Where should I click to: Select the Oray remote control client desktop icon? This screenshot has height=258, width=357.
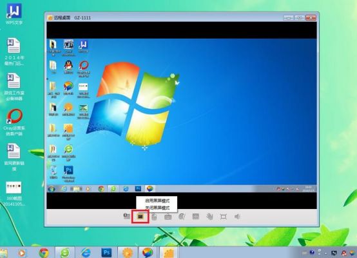point(14,123)
